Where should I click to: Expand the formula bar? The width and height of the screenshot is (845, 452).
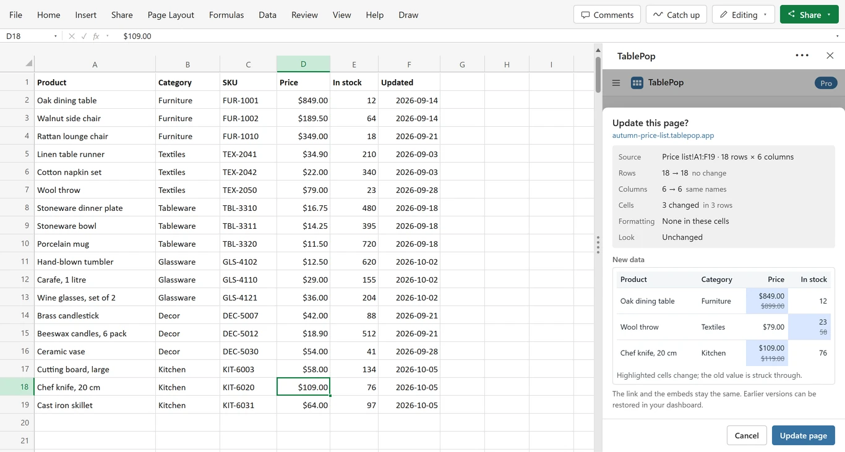pos(838,36)
